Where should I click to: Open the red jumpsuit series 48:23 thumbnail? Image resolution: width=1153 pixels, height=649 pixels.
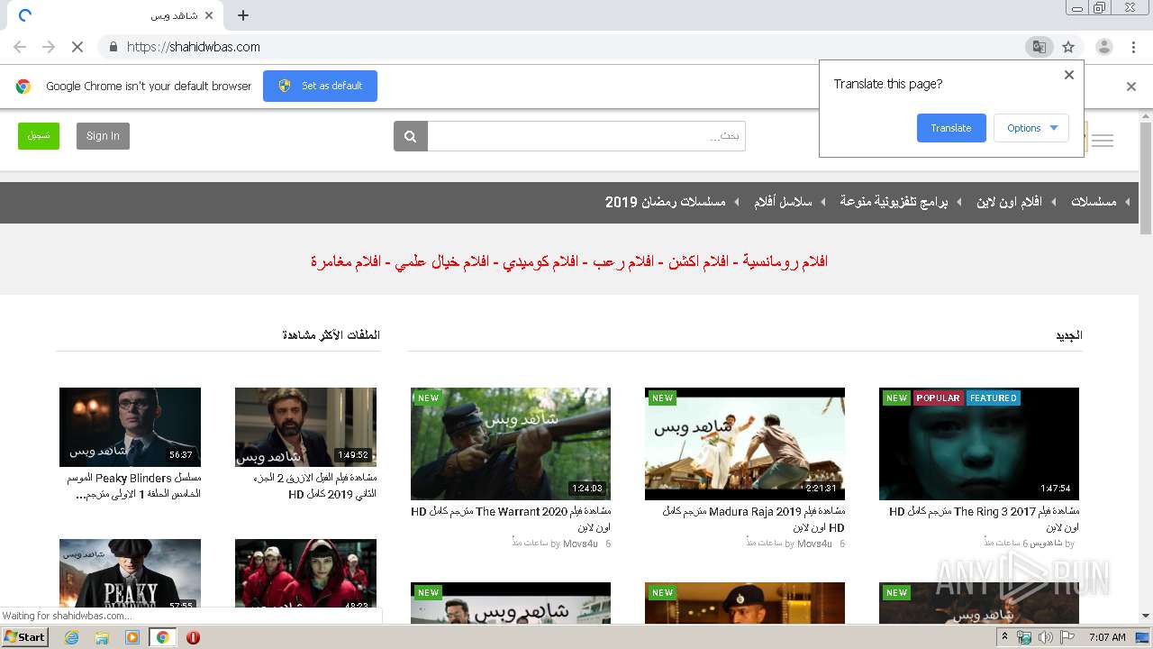[x=305, y=575]
